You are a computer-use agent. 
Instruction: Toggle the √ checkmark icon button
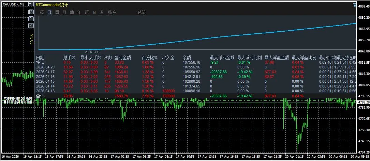[31, 26]
